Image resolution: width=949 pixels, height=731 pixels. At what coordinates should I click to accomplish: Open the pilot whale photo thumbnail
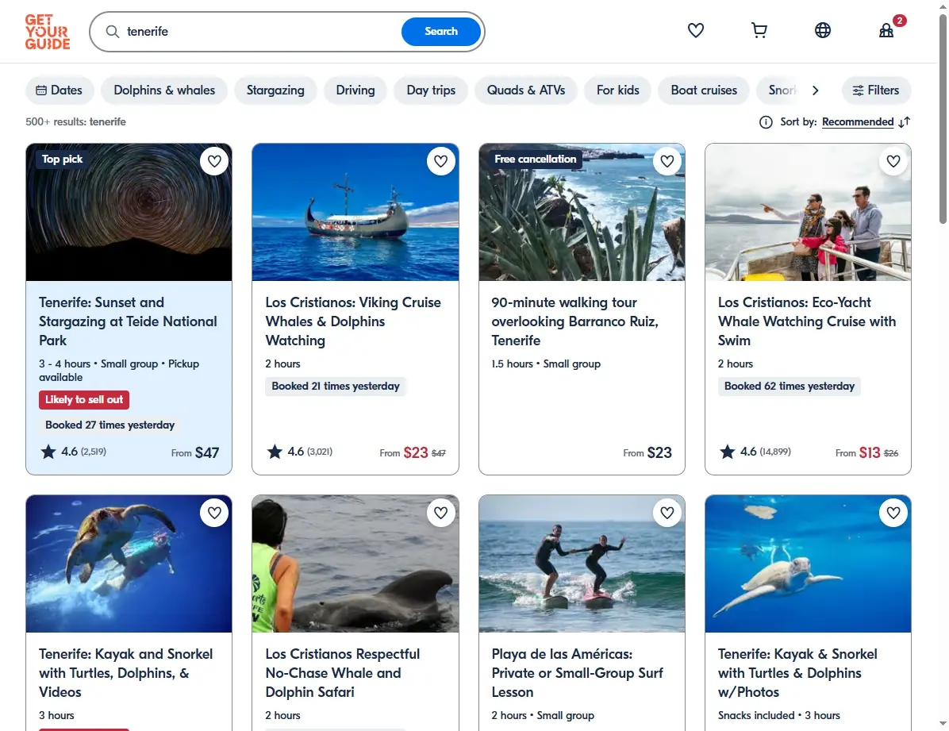click(x=355, y=564)
